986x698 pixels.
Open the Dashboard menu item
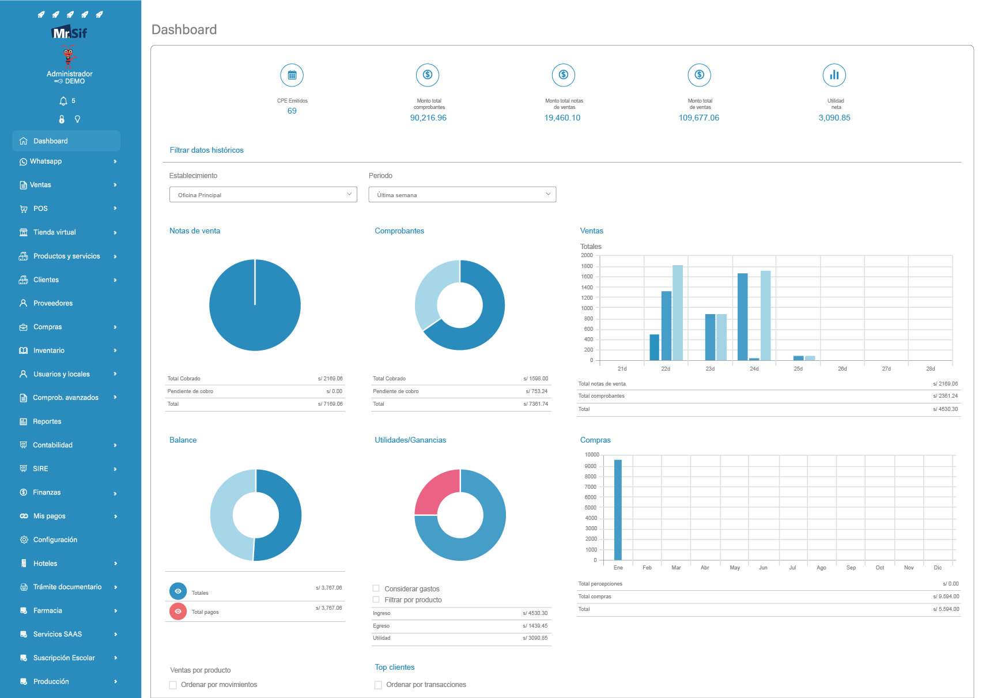(66, 141)
